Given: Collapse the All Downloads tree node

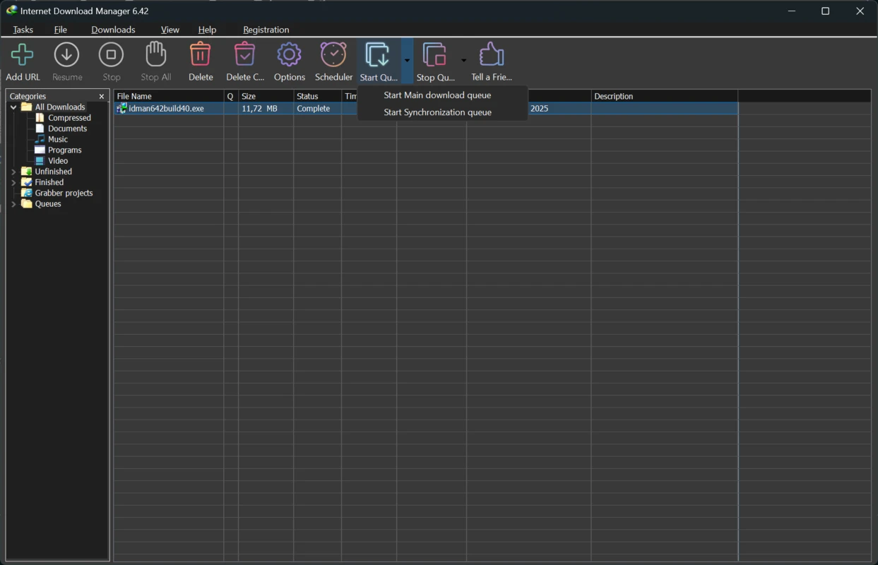Looking at the screenshot, I should 13,107.
